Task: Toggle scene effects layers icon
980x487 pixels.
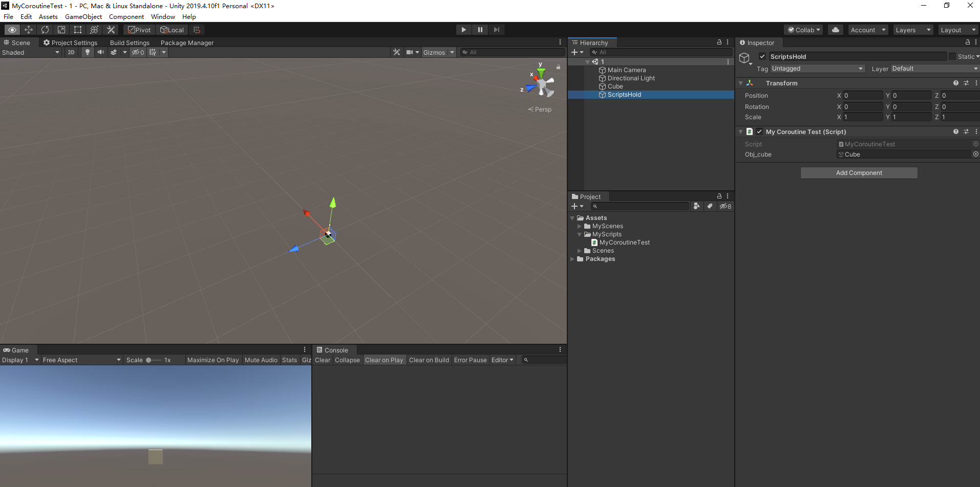Action: (x=114, y=52)
